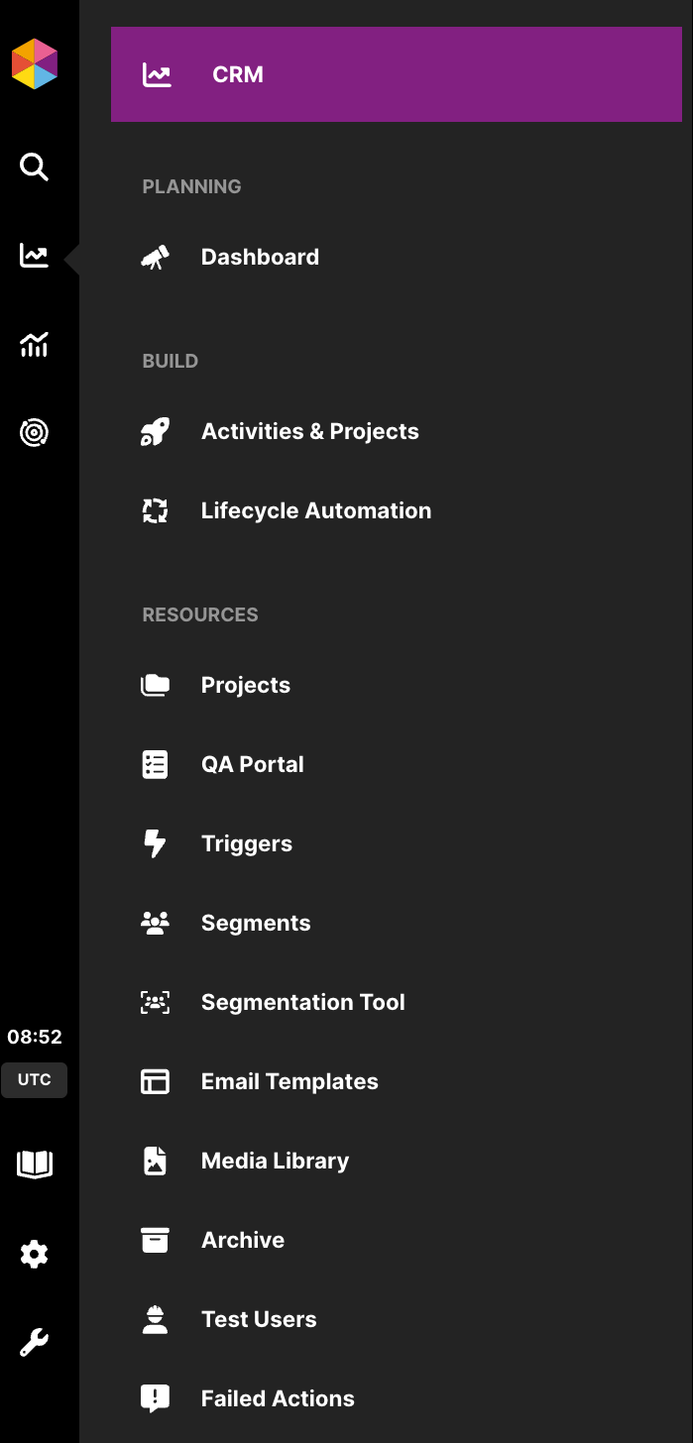This screenshot has width=693, height=1443.
Task: Click the Triggers lightning bolt icon
Action: tap(156, 843)
